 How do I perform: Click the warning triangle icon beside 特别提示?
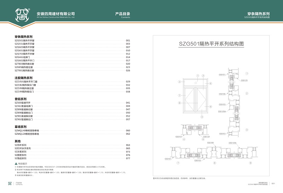point(16,163)
